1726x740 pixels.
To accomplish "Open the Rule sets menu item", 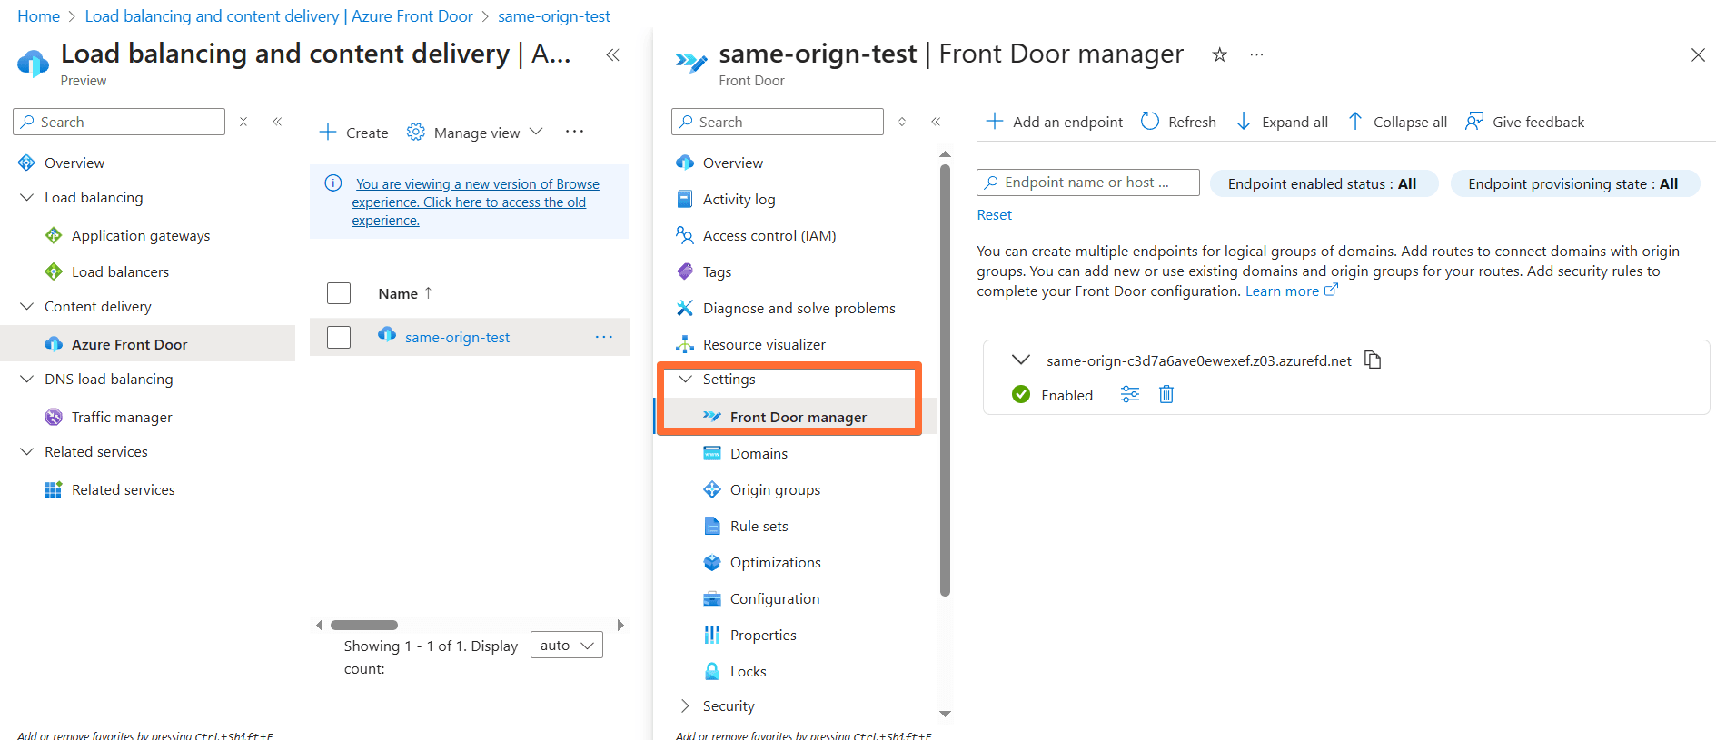I will pos(759,527).
